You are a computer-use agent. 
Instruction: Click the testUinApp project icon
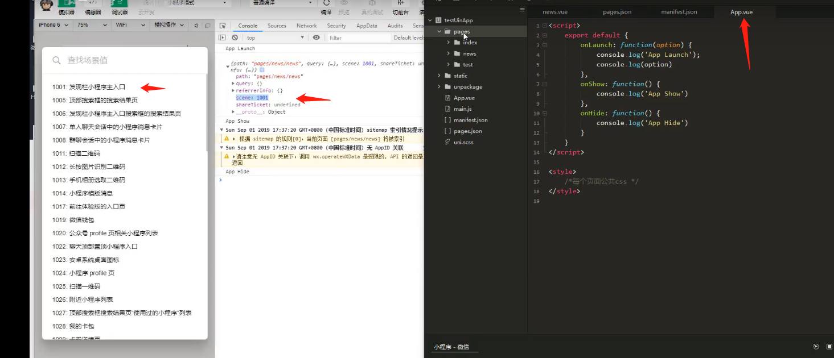[x=438, y=20]
